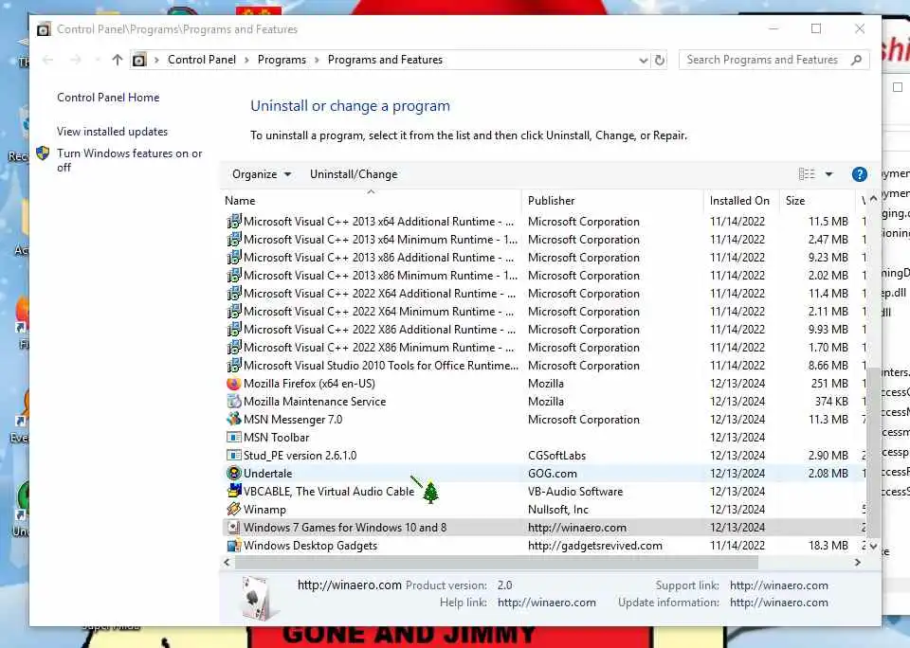Go up one level with the up arrow
Viewport: 910px width, 648px height.
point(118,60)
